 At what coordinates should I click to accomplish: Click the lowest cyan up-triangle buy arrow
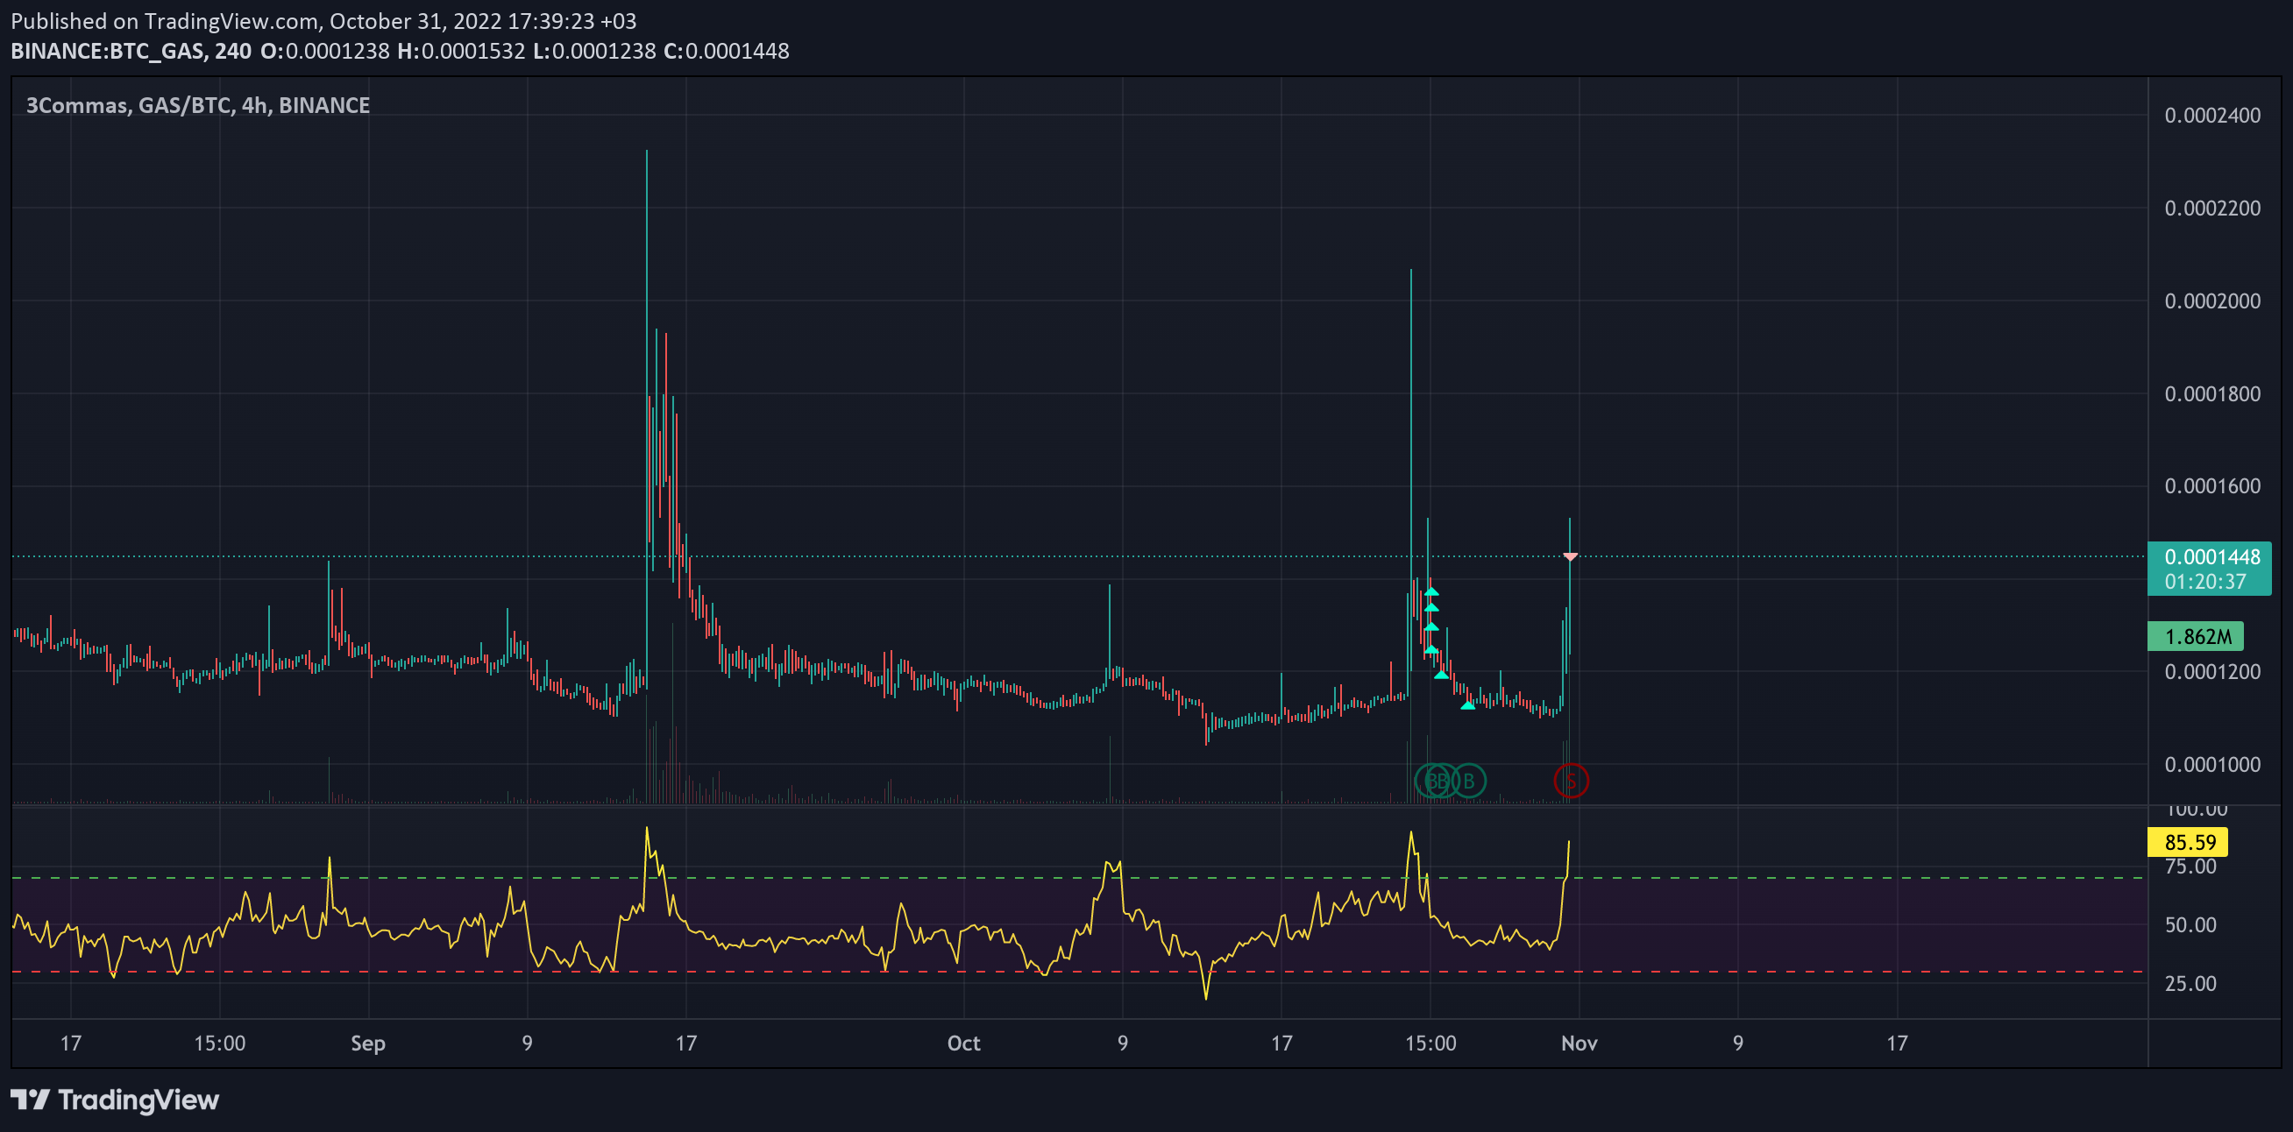point(1468,704)
